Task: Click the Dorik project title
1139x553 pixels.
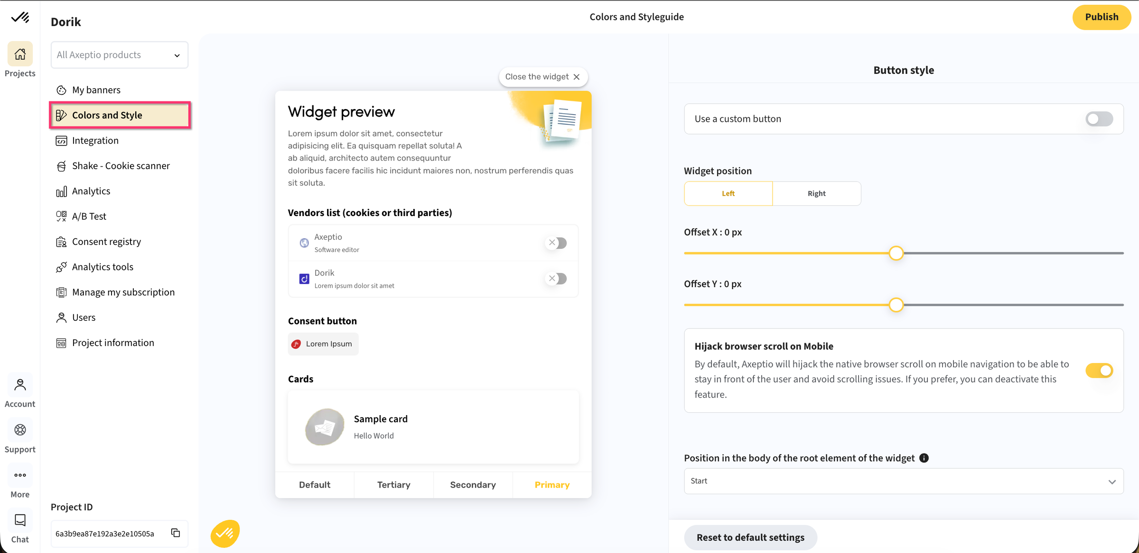Action: click(x=66, y=22)
